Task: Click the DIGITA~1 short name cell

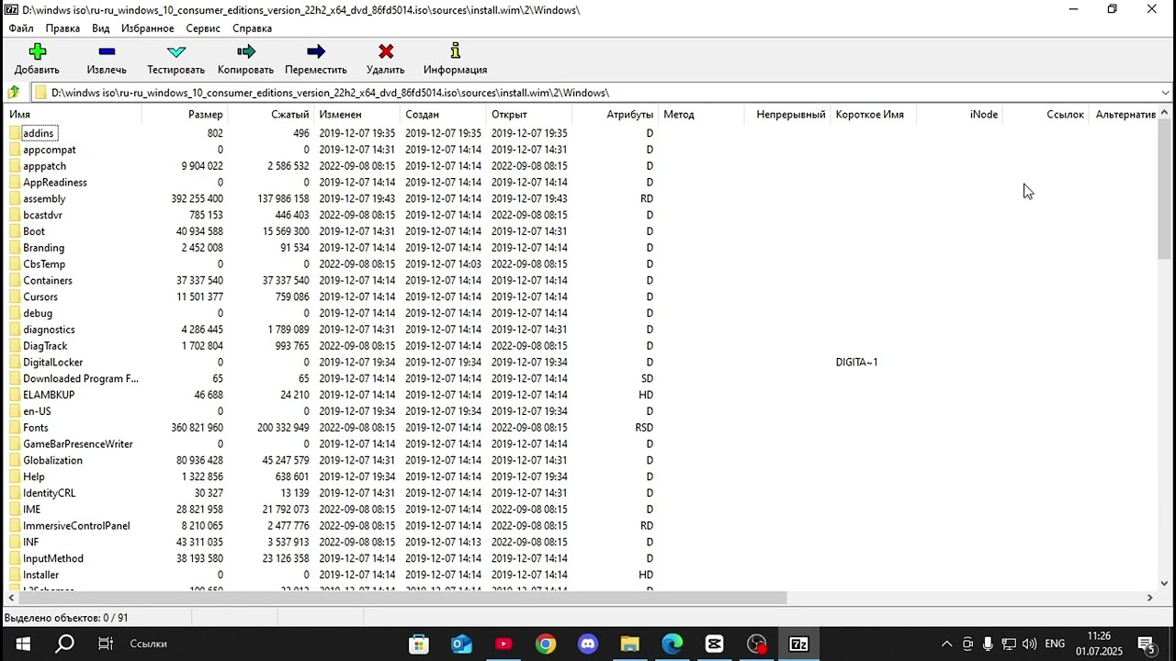Action: pyautogui.click(x=856, y=363)
